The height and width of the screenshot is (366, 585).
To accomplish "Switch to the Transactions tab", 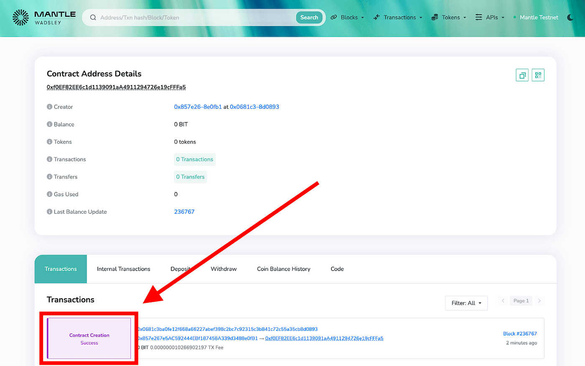I will coord(61,269).
